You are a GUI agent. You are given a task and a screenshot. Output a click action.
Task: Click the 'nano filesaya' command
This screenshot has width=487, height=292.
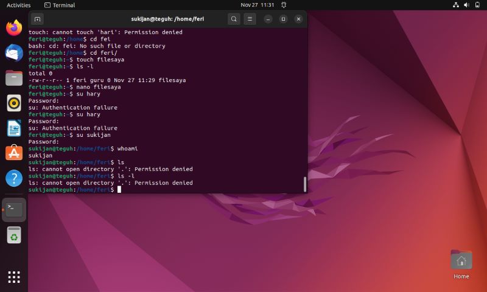click(x=99, y=87)
